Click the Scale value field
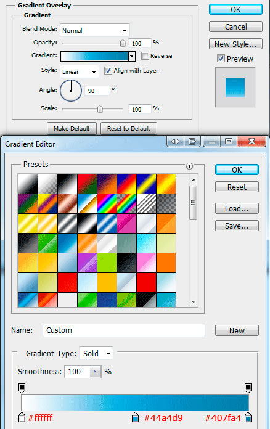270x429 pixels. pos(140,110)
